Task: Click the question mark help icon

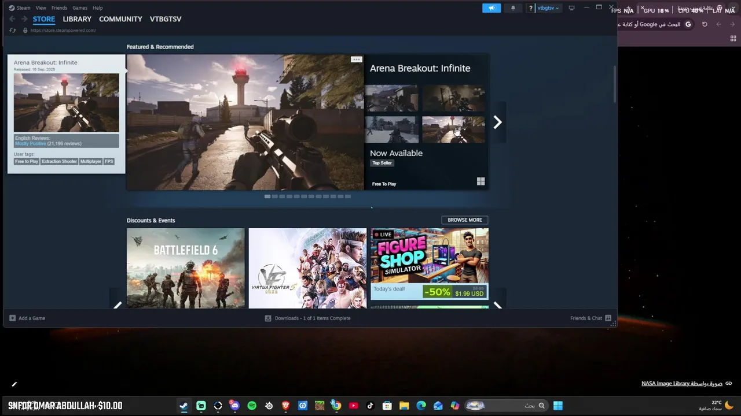Action: coord(531,8)
